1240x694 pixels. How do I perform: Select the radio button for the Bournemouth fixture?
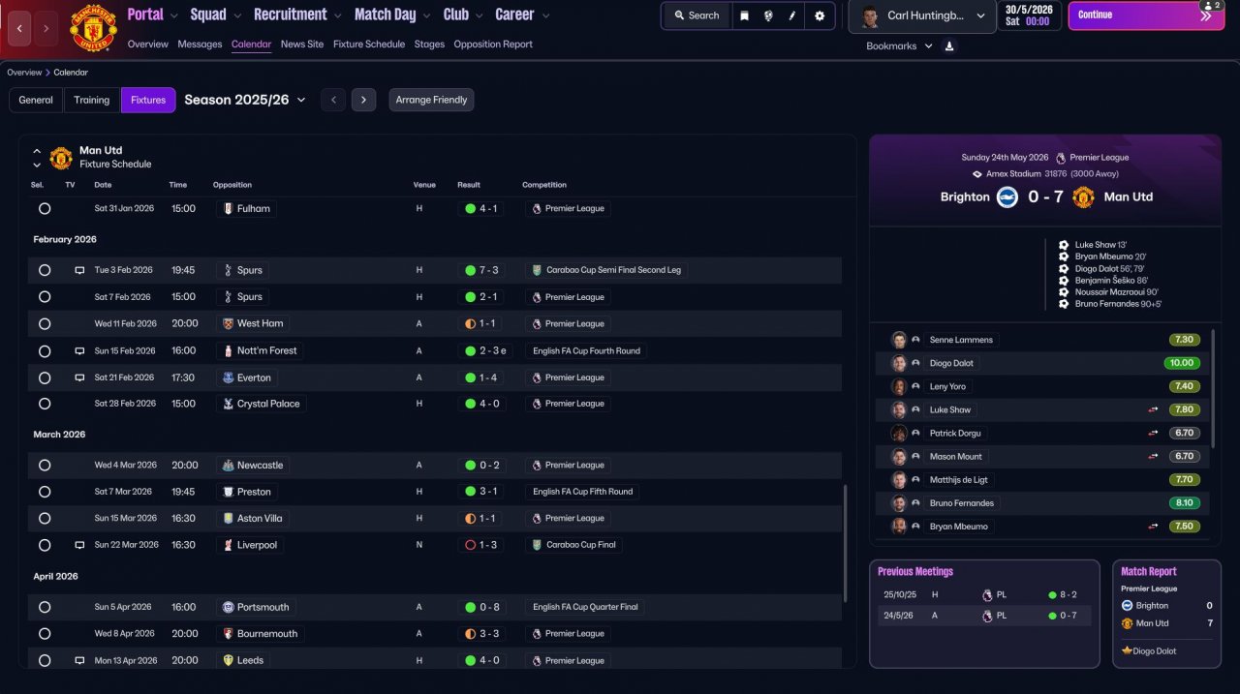coord(45,634)
